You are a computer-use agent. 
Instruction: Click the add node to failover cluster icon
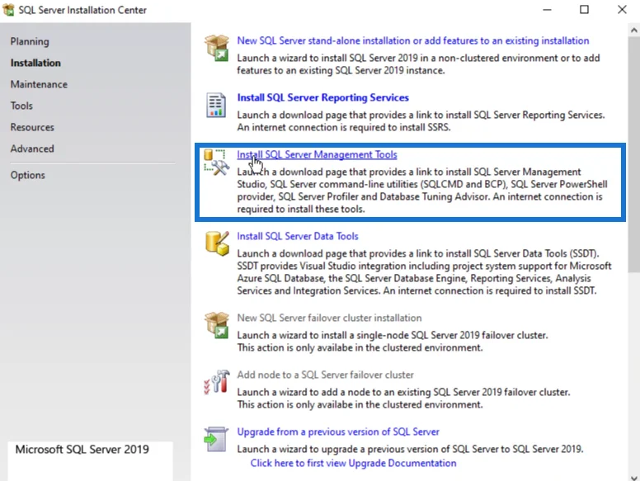[217, 382]
